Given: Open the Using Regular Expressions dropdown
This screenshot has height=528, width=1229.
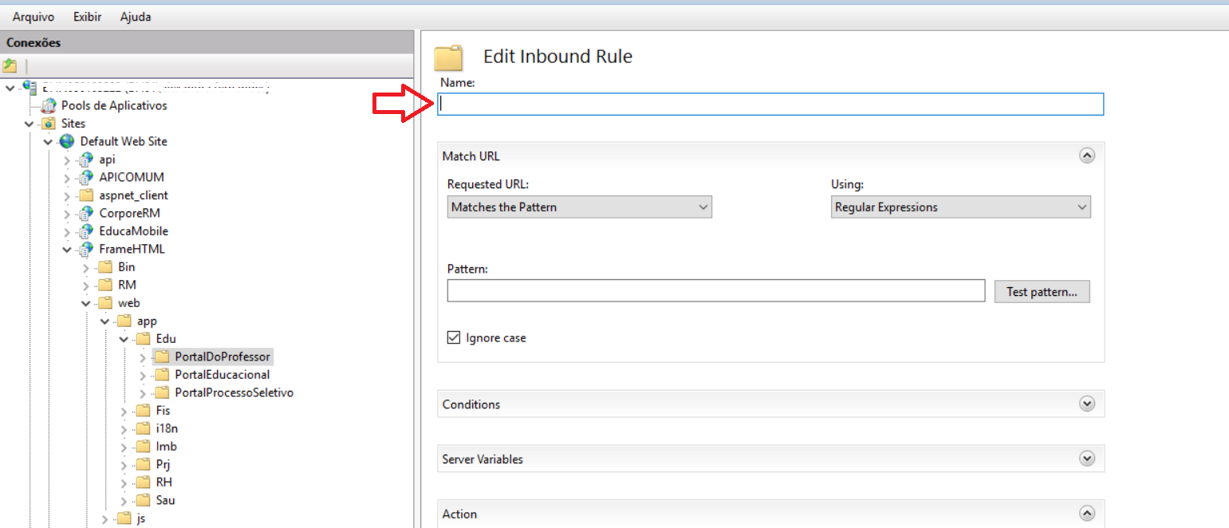Looking at the screenshot, I should pyautogui.click(x=960, y=207).
